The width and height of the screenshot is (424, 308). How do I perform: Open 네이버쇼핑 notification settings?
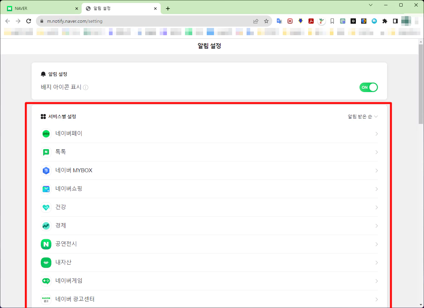209,189
